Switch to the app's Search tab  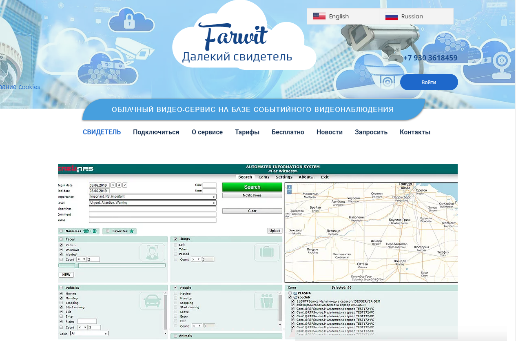[x=245, y=177]
